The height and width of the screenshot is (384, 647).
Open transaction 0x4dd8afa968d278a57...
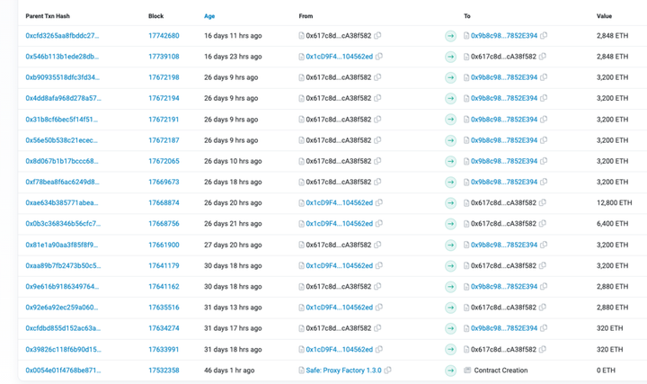point(63,98)
